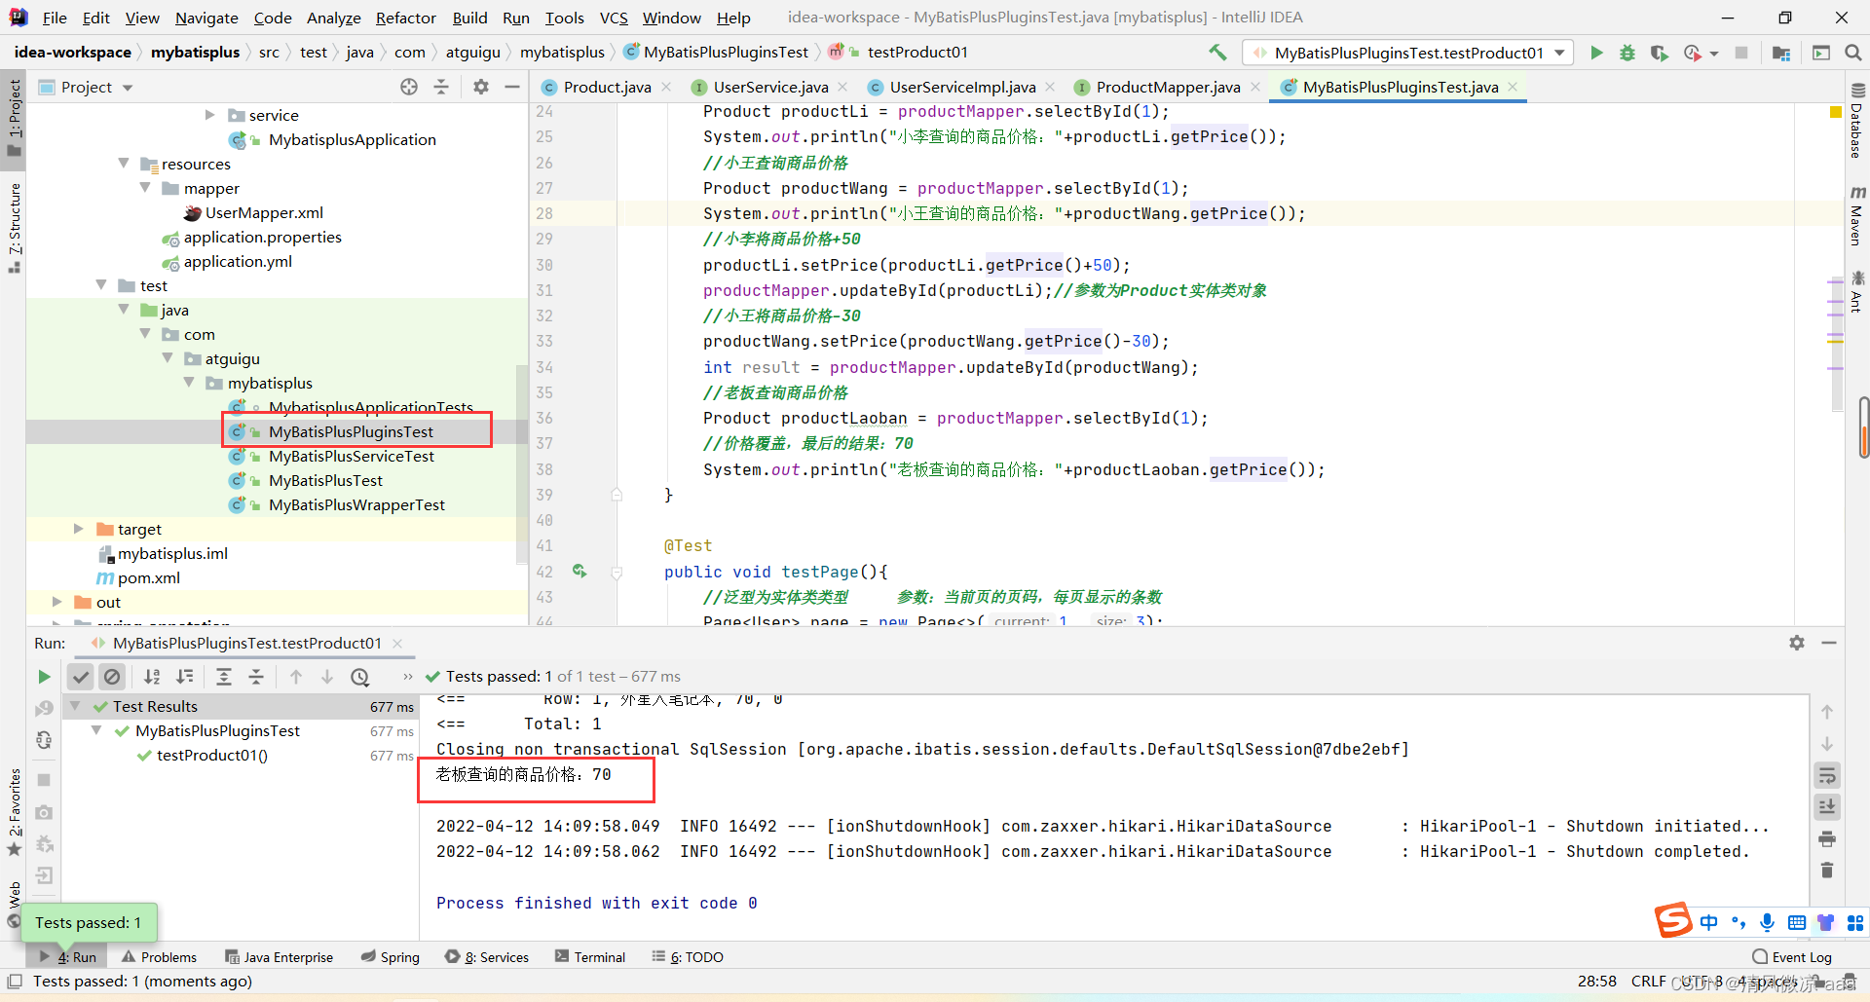Collapse the resources folder
1870x1002 pixels.
pos(124,164)
